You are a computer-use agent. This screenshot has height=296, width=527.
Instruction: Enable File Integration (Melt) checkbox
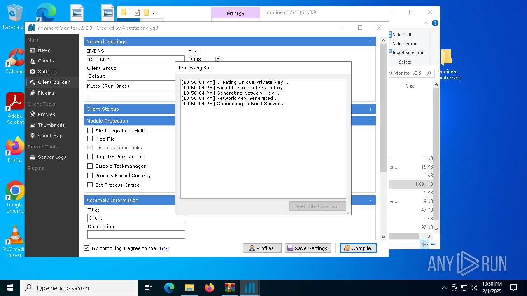90,131
